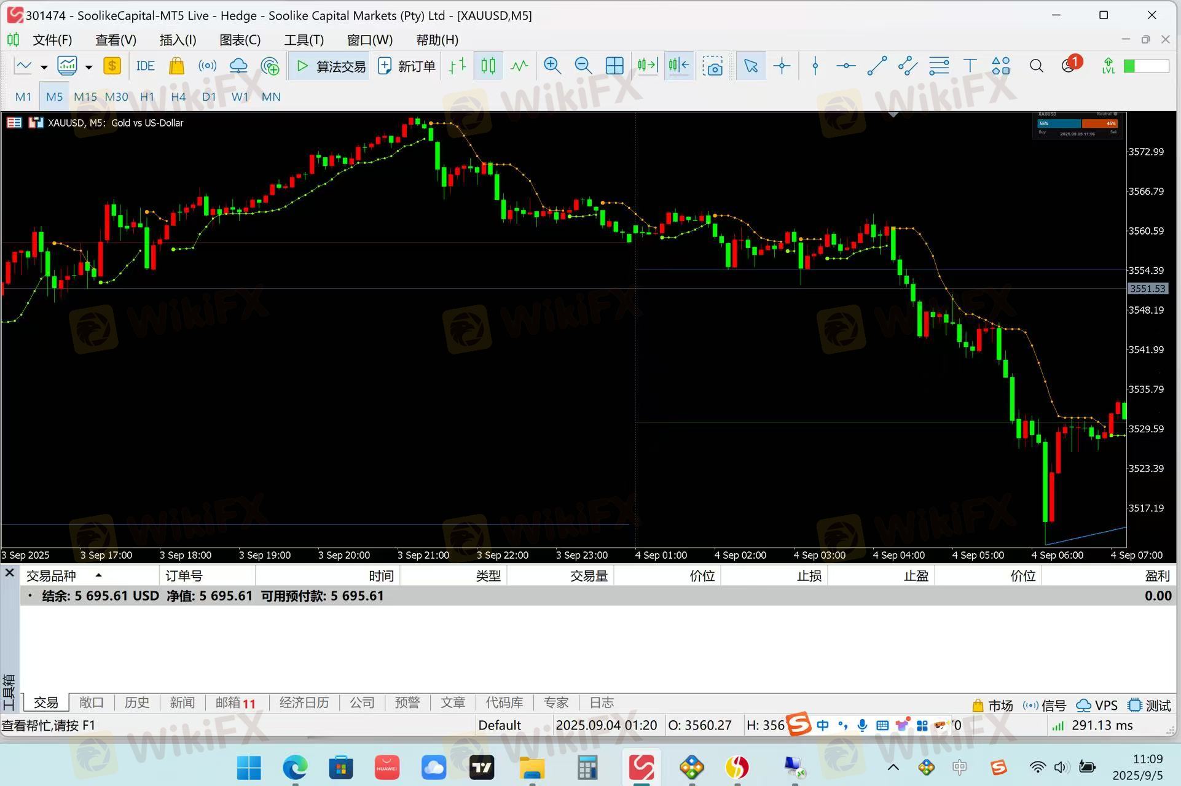Click the 新订单 new order button
The height and width of the screenshot is (786, 1181).
tap(407, 66)
